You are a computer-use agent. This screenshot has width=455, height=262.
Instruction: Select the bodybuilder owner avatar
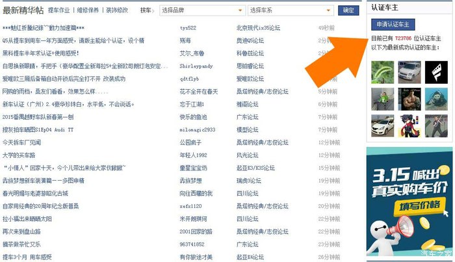(x=408, y=98)
